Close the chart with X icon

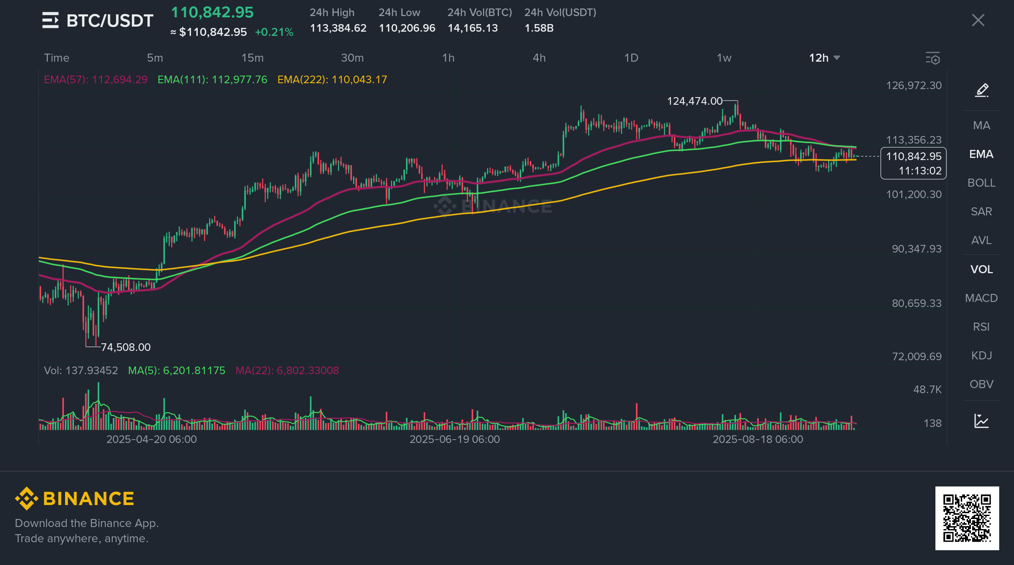tap(978, 20)
